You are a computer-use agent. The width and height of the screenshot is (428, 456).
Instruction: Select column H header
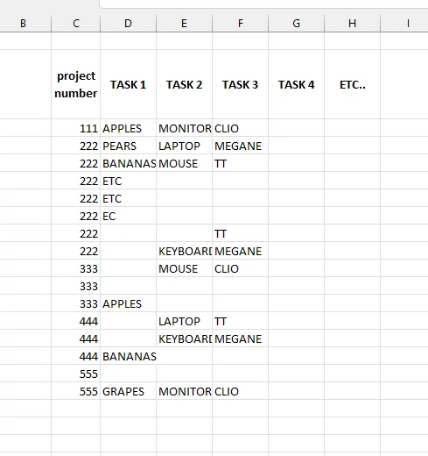352,24
